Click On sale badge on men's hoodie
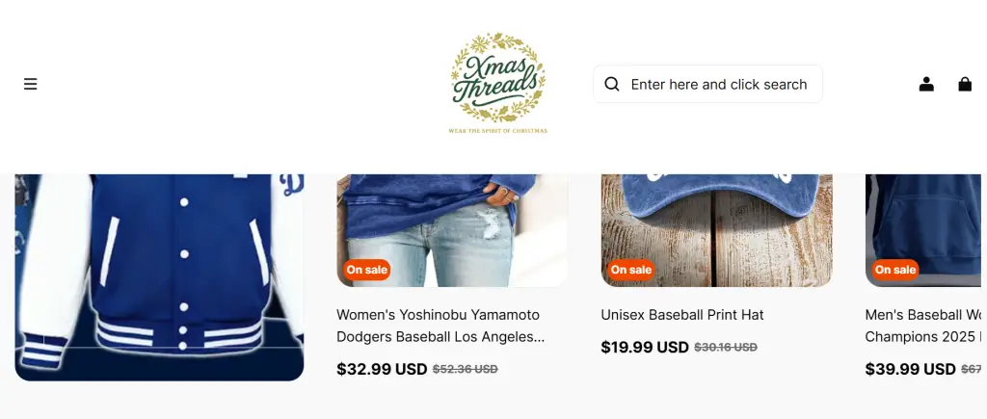The width and height of the screenshot is (987, 419). [x=895, y=270]
